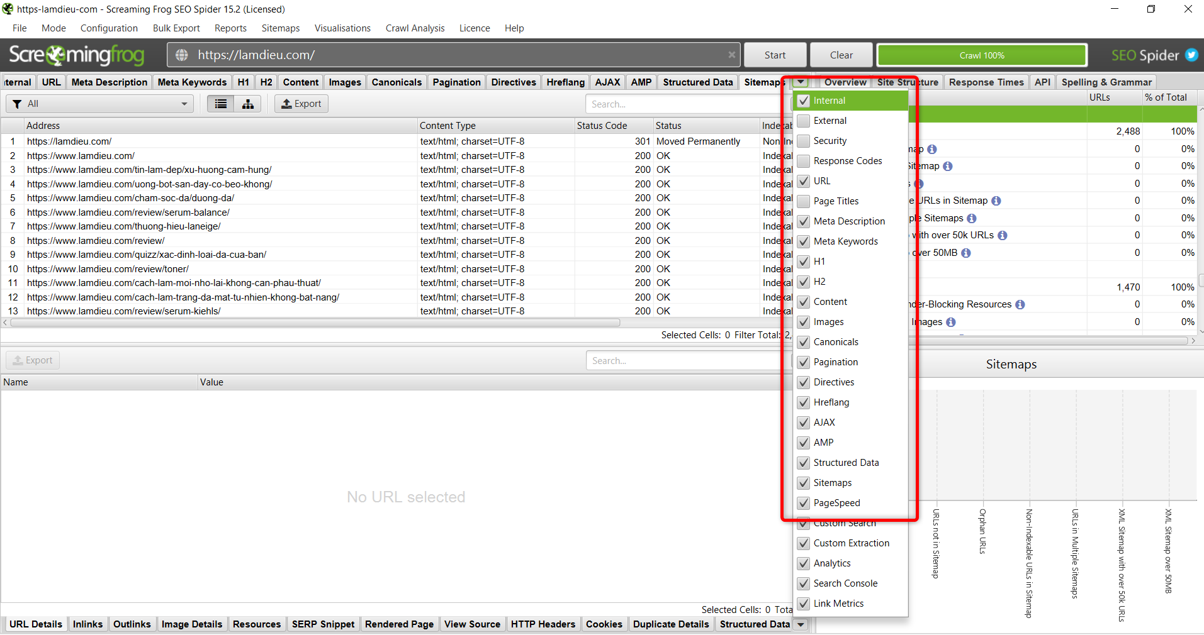
Task: Enable the Page Titles checkbox
Action: 804,201
